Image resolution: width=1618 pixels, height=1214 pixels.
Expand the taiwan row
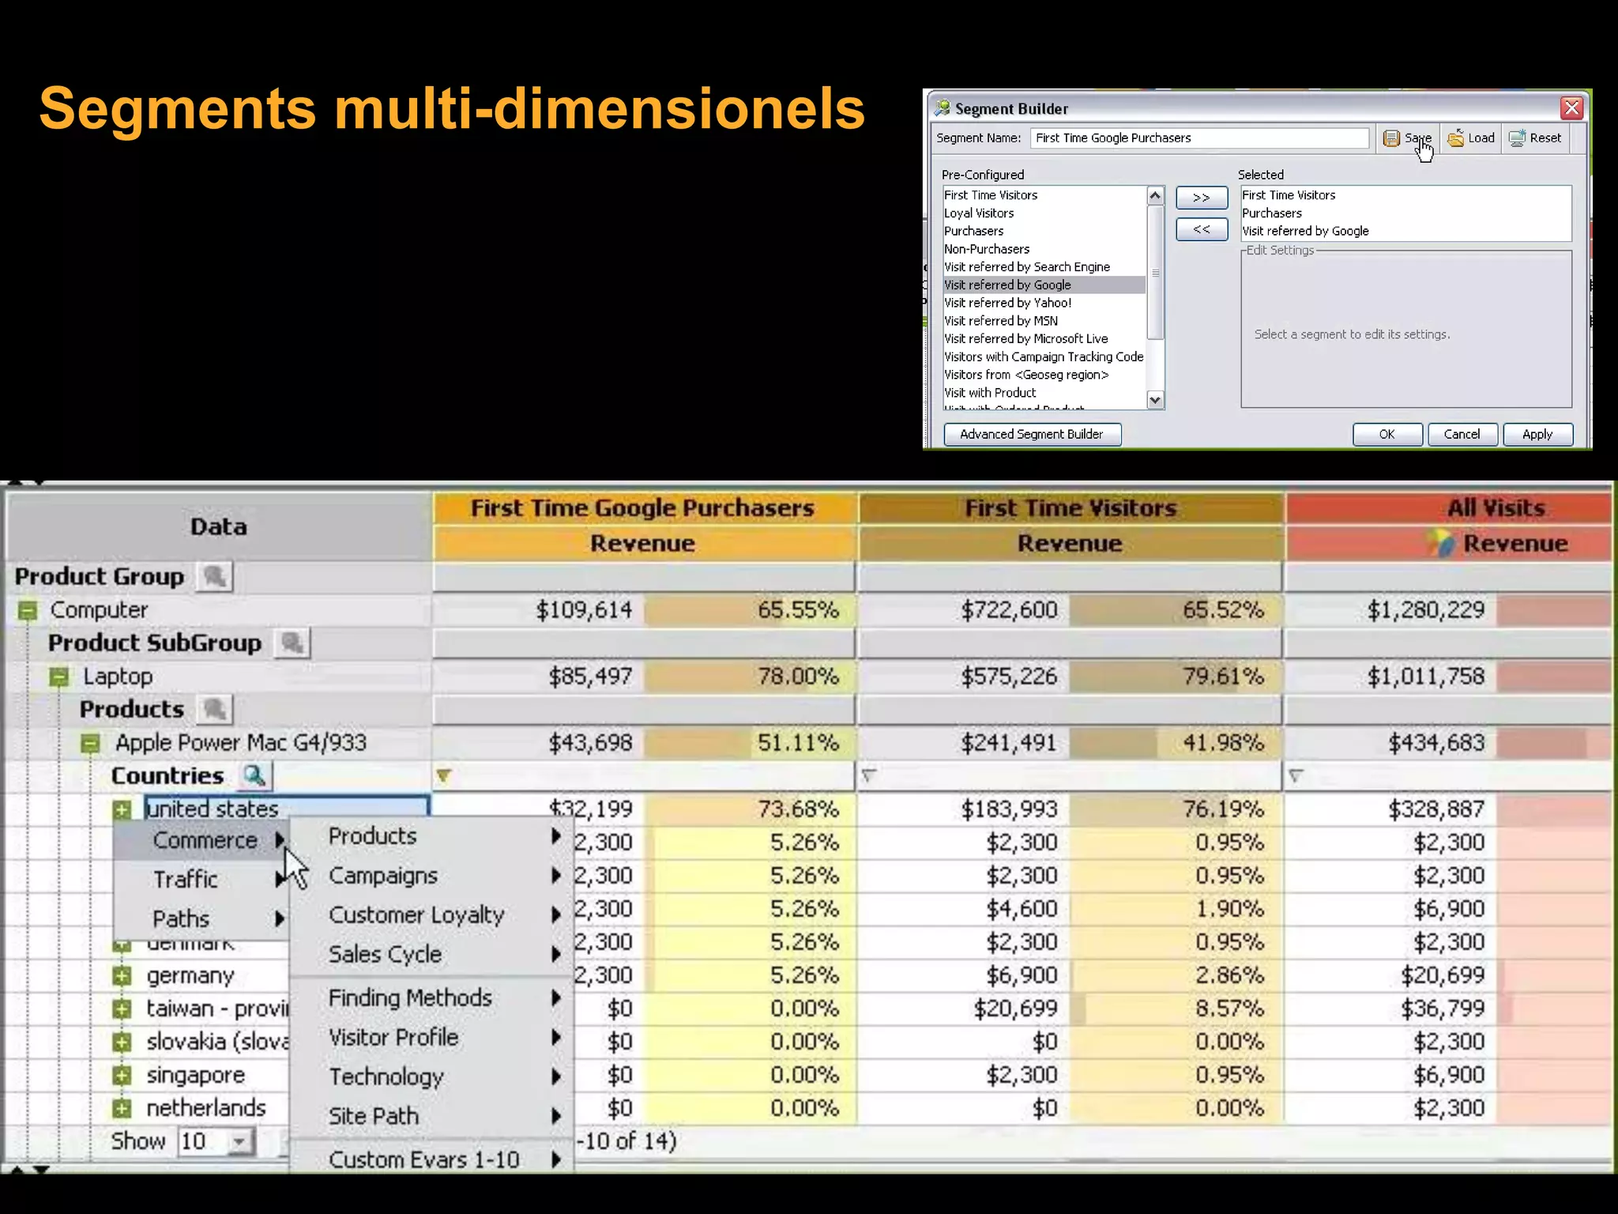pyautogui.click(x=122, y=1009)
